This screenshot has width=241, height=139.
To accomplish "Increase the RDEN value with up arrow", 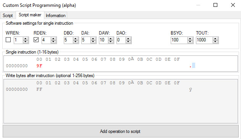I will click(x=53, y=38).
